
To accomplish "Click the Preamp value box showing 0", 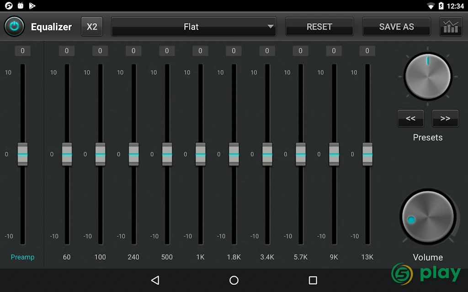I will [x=23, y=51].
